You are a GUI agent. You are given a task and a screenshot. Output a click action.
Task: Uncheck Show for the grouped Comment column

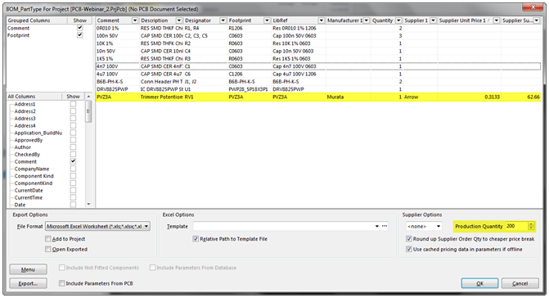coord(80,28)
